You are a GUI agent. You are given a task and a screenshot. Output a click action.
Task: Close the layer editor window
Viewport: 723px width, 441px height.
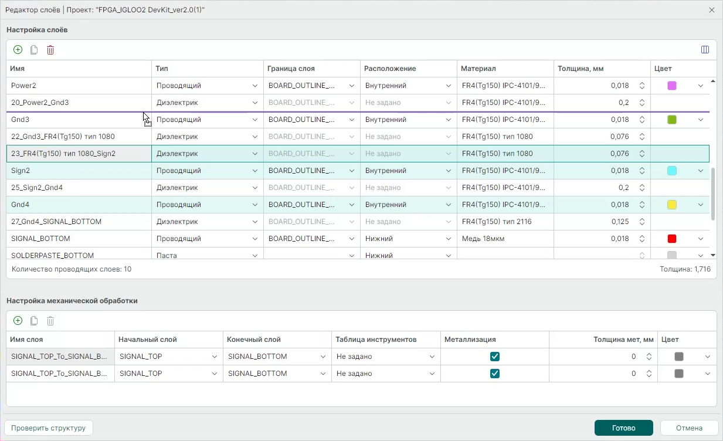(712, 10)
